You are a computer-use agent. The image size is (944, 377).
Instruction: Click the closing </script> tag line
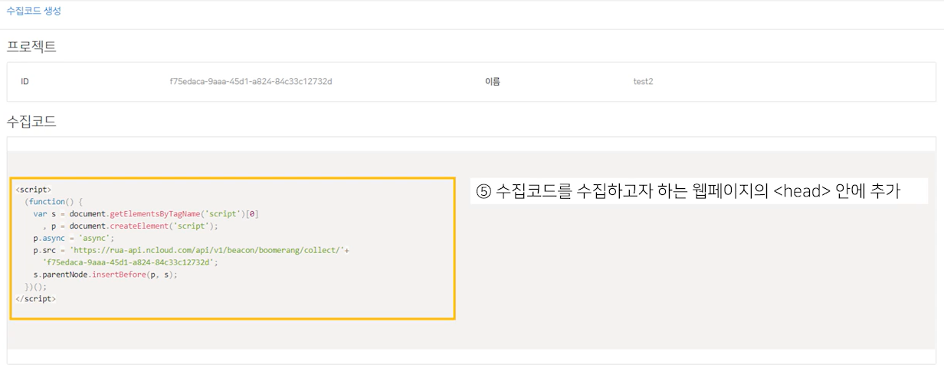point(35,298)
